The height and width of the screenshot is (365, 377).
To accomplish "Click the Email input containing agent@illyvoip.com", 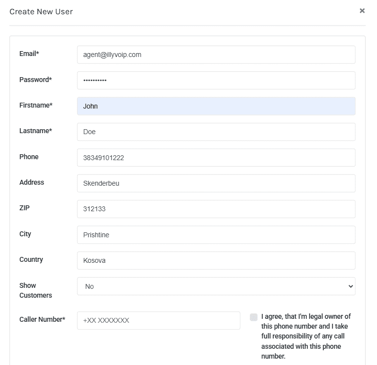I will [x=216, y=55].
